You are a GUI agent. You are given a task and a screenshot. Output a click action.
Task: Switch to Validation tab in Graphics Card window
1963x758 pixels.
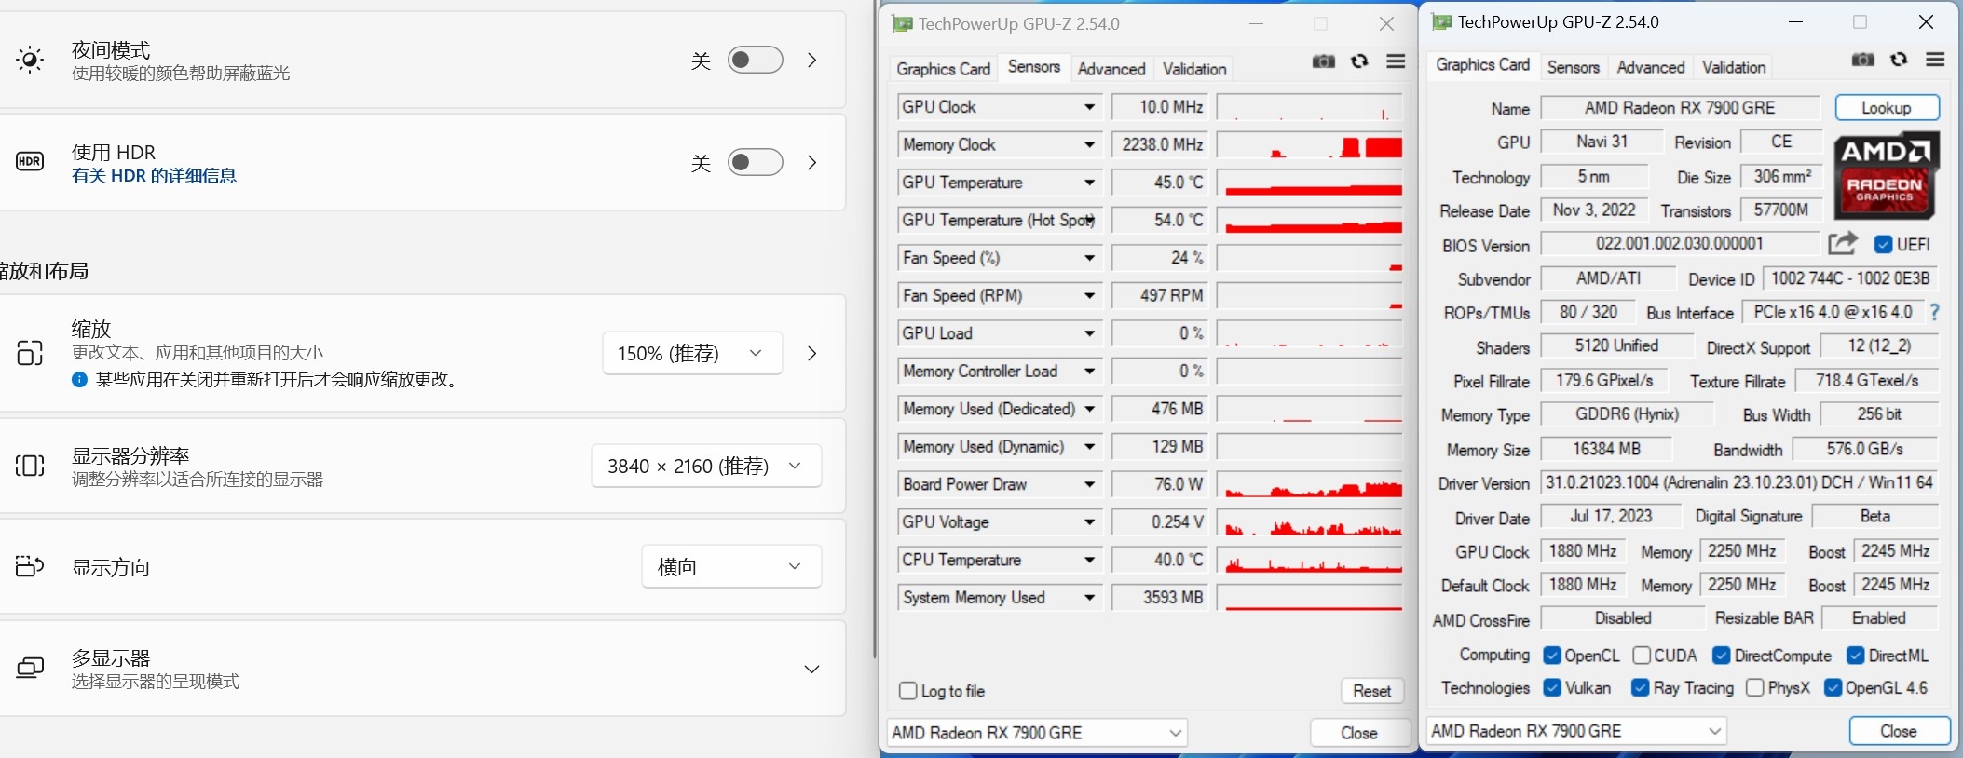(1733, 67)
